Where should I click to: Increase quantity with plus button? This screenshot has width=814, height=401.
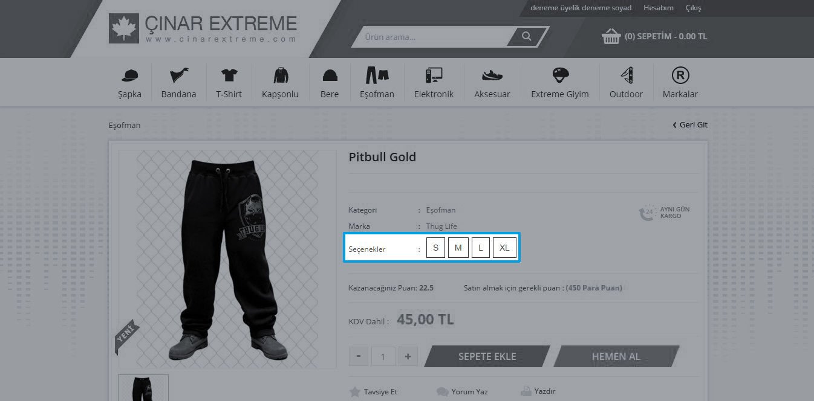click(x=408, y=356)
